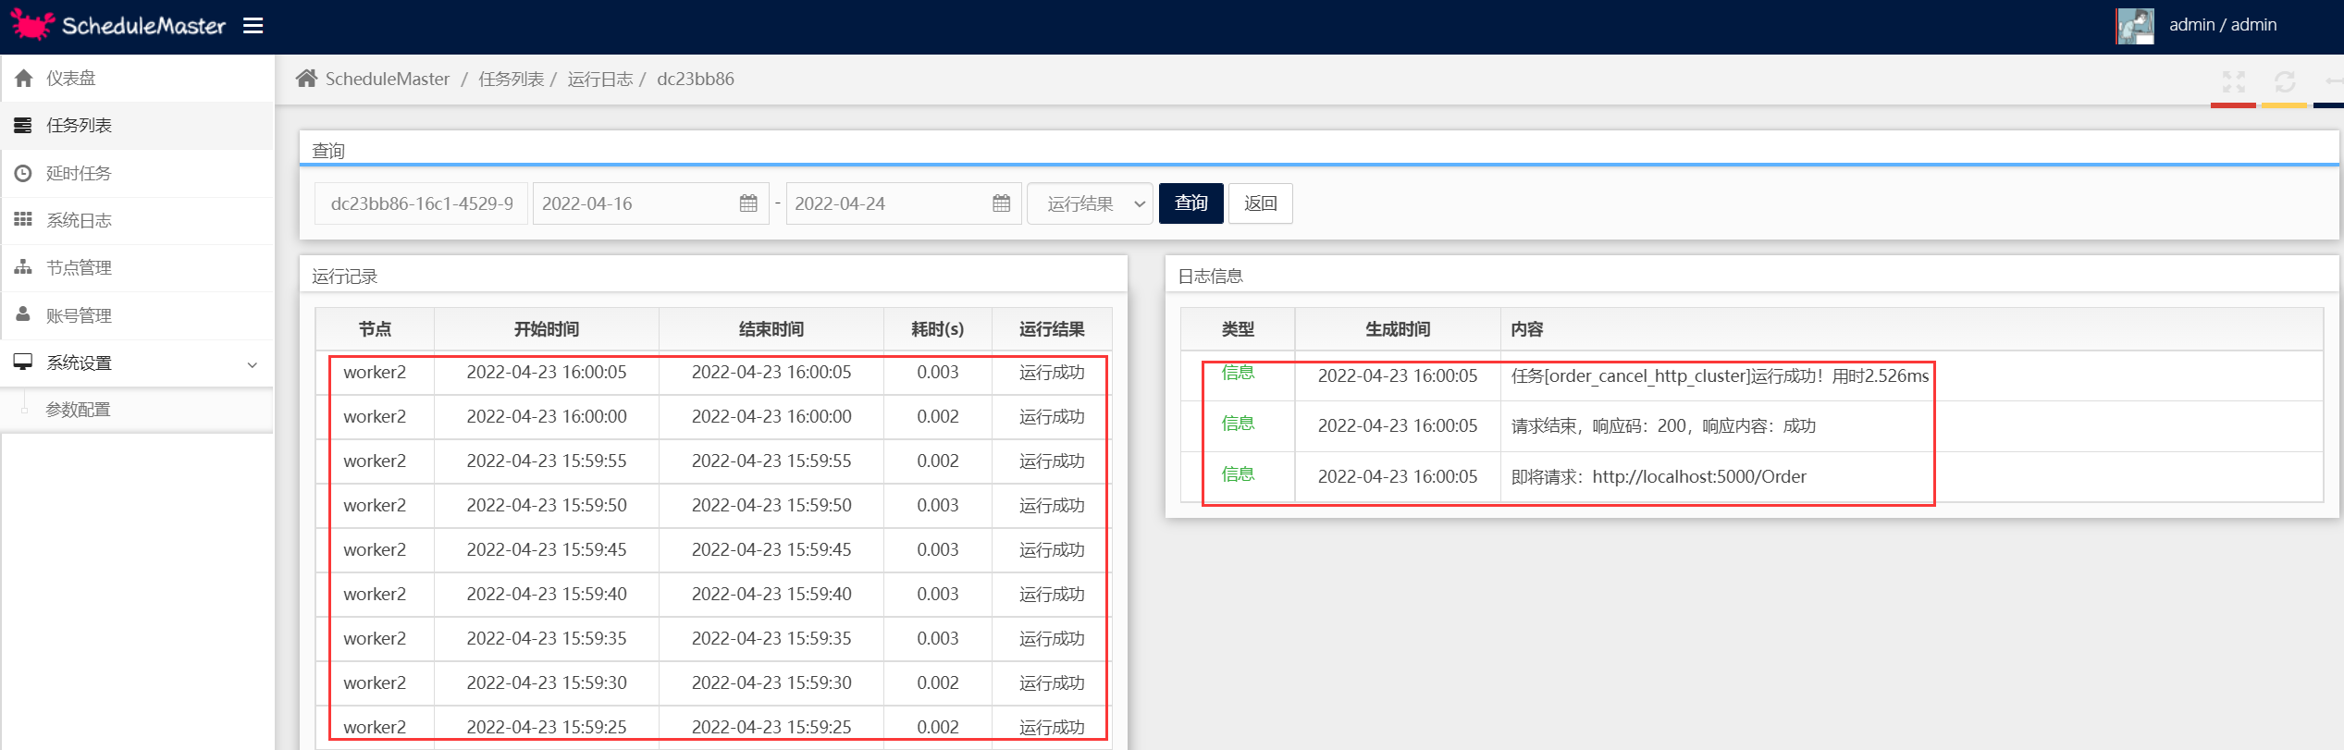Select run record starting 2022-04-23 15:59:55
Viewport: 2344px width, 750px height.
[x=714, y=461]
